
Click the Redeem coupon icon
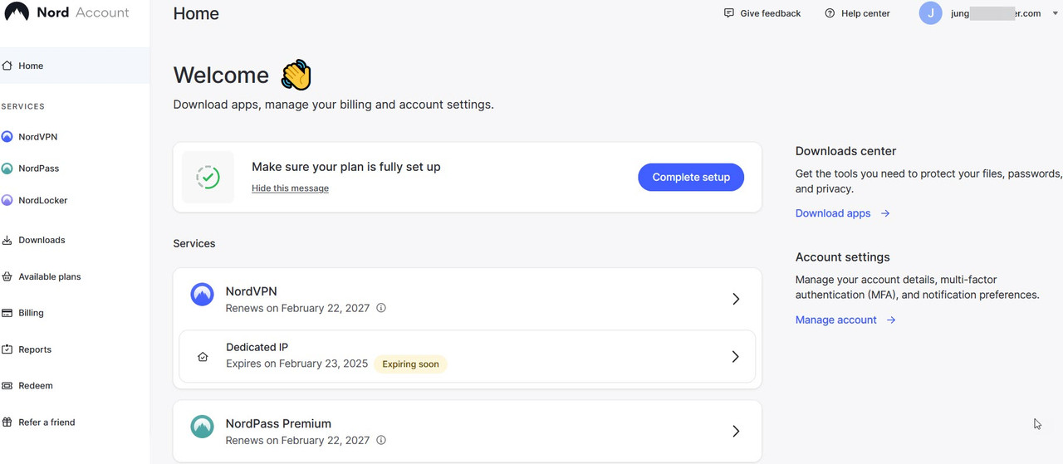pos(7,386)
